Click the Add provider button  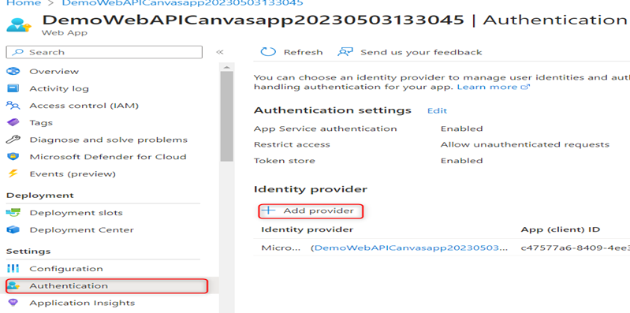tap(311, 211)
